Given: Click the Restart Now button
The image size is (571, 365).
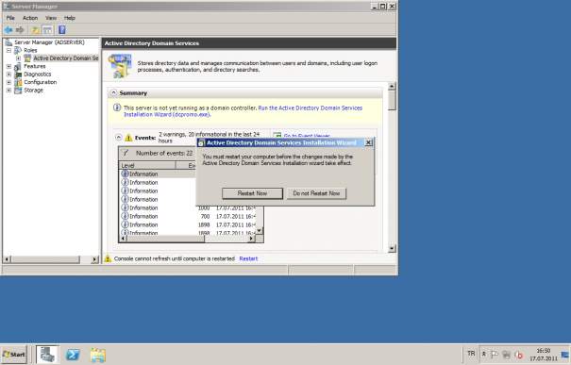Looking at the screenshot, I should (x=252, y=193).
